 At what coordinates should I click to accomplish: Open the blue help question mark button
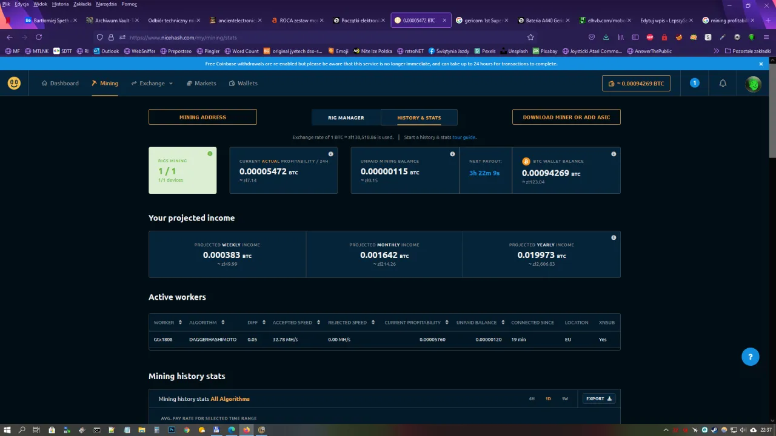(x=750, y=357)
